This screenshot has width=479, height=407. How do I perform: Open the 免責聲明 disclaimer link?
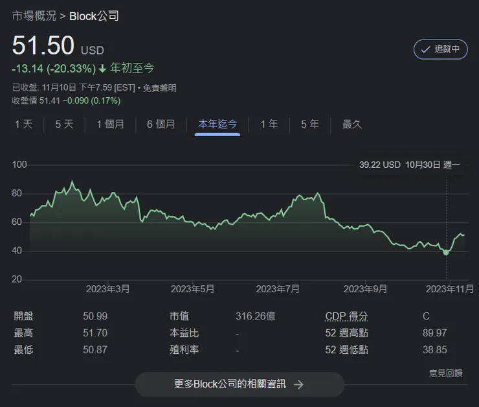tap(160, 88)
